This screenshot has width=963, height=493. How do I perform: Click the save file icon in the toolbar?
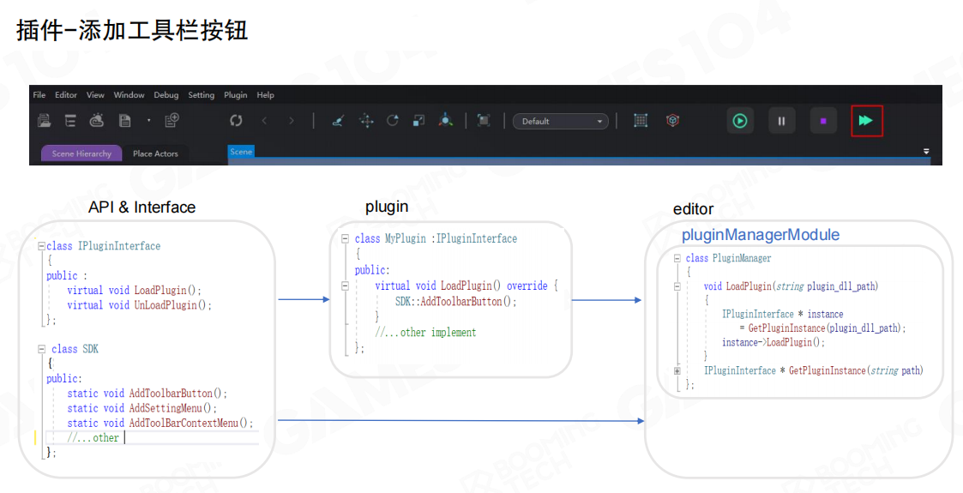[x=124, y=121]
